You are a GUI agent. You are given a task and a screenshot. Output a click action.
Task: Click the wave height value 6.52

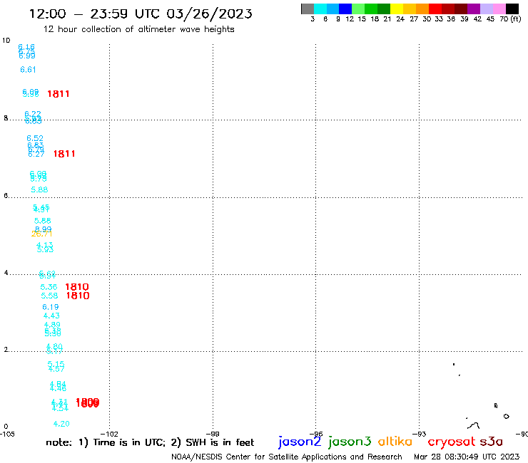(35, 138)
